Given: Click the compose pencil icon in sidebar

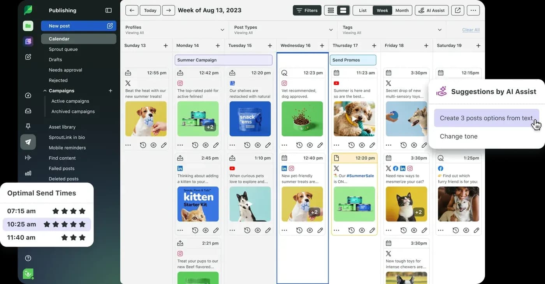Looking at the screenshot, I should pos(28,57).
